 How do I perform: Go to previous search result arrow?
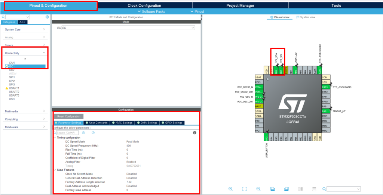[83, 133]
